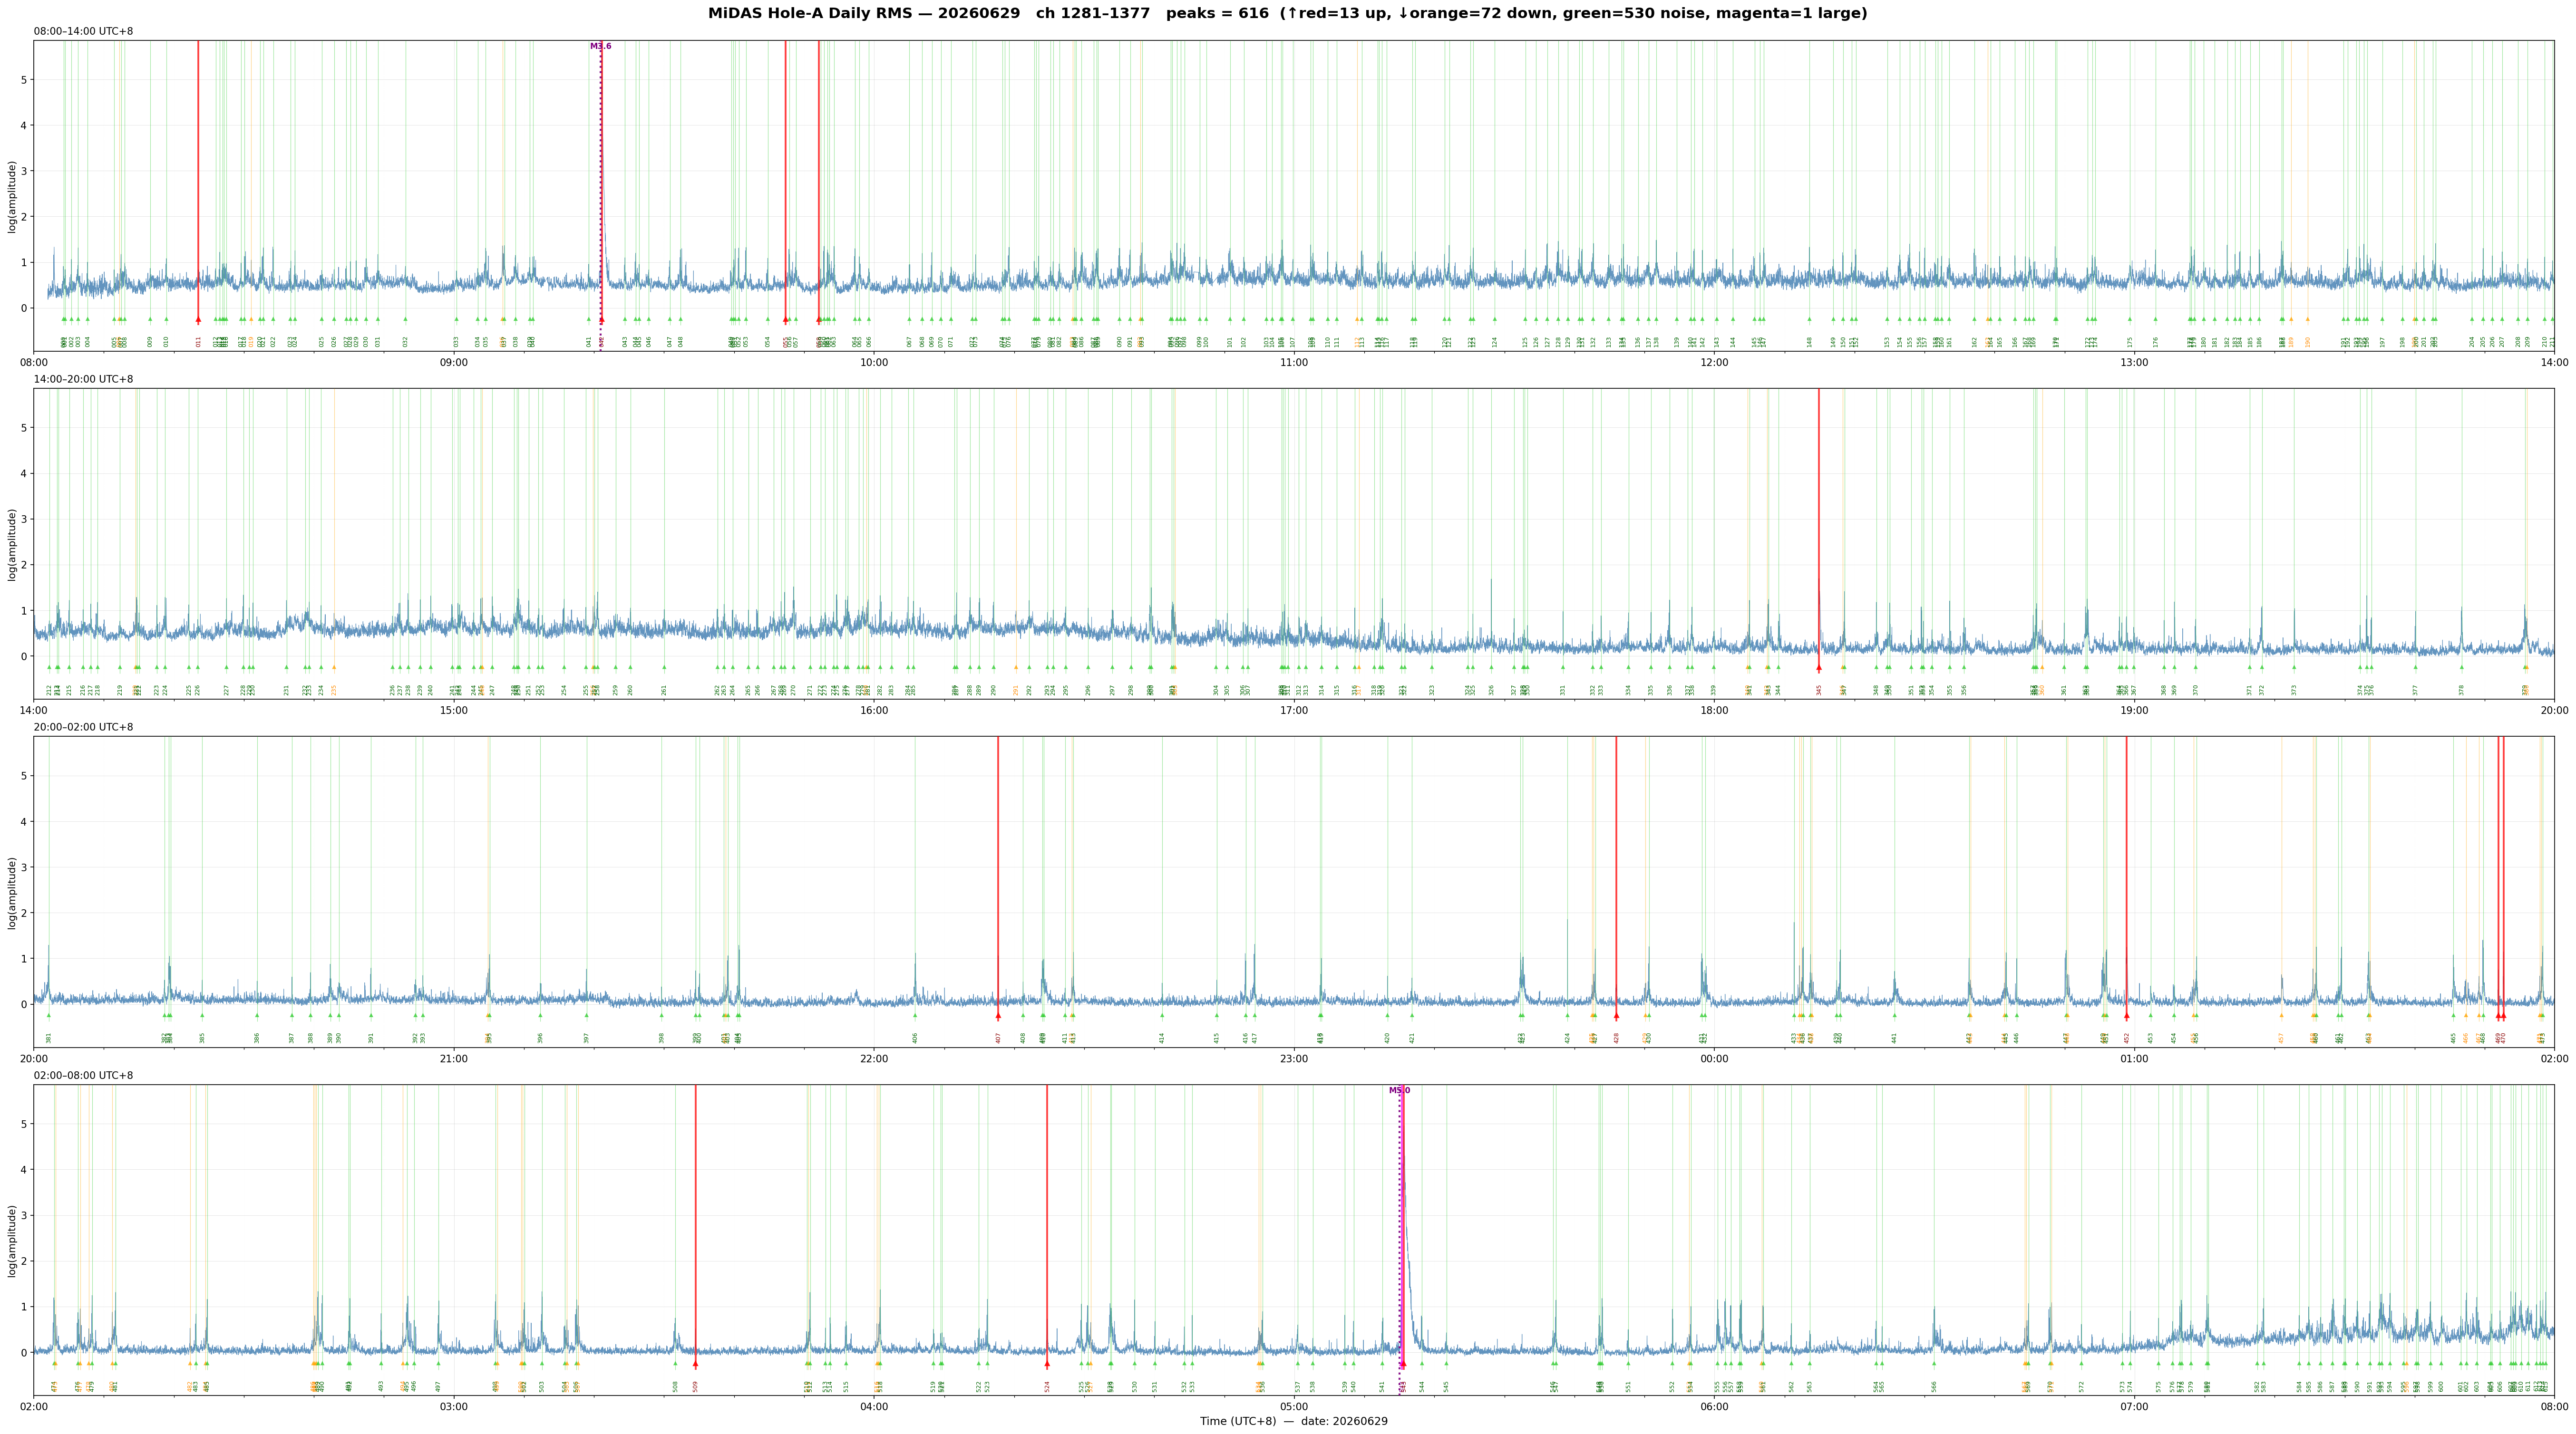2576x1434 pixels.
Task: Click the "05:00" time tick label
Action: pyautogui.click(x=1294, y=1407)
